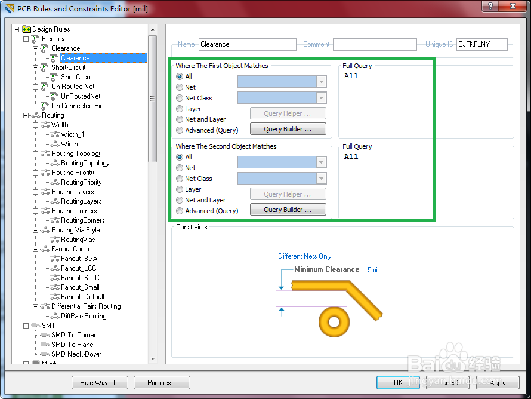Viewport: 531px width, 399px height.
Task: Select All for second object match
Action: pyautogui.click(x=180, y=157)
